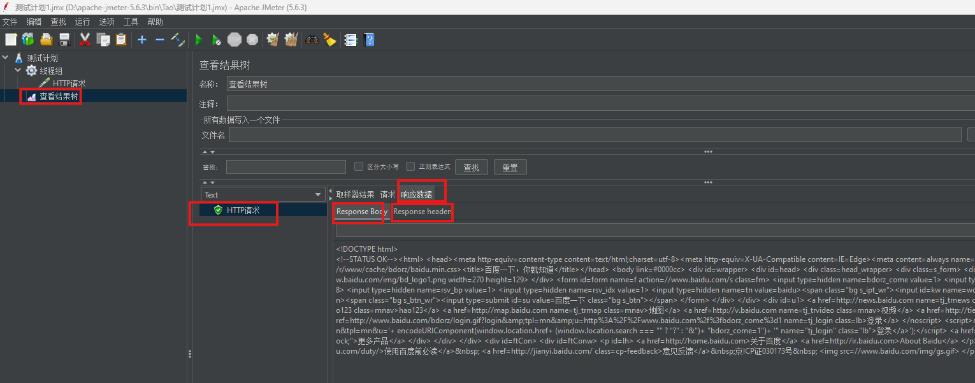This screenshot has width=975, height=383.
Task: Click the Paste clipboard icon
Action: click(x=121, y=40)
